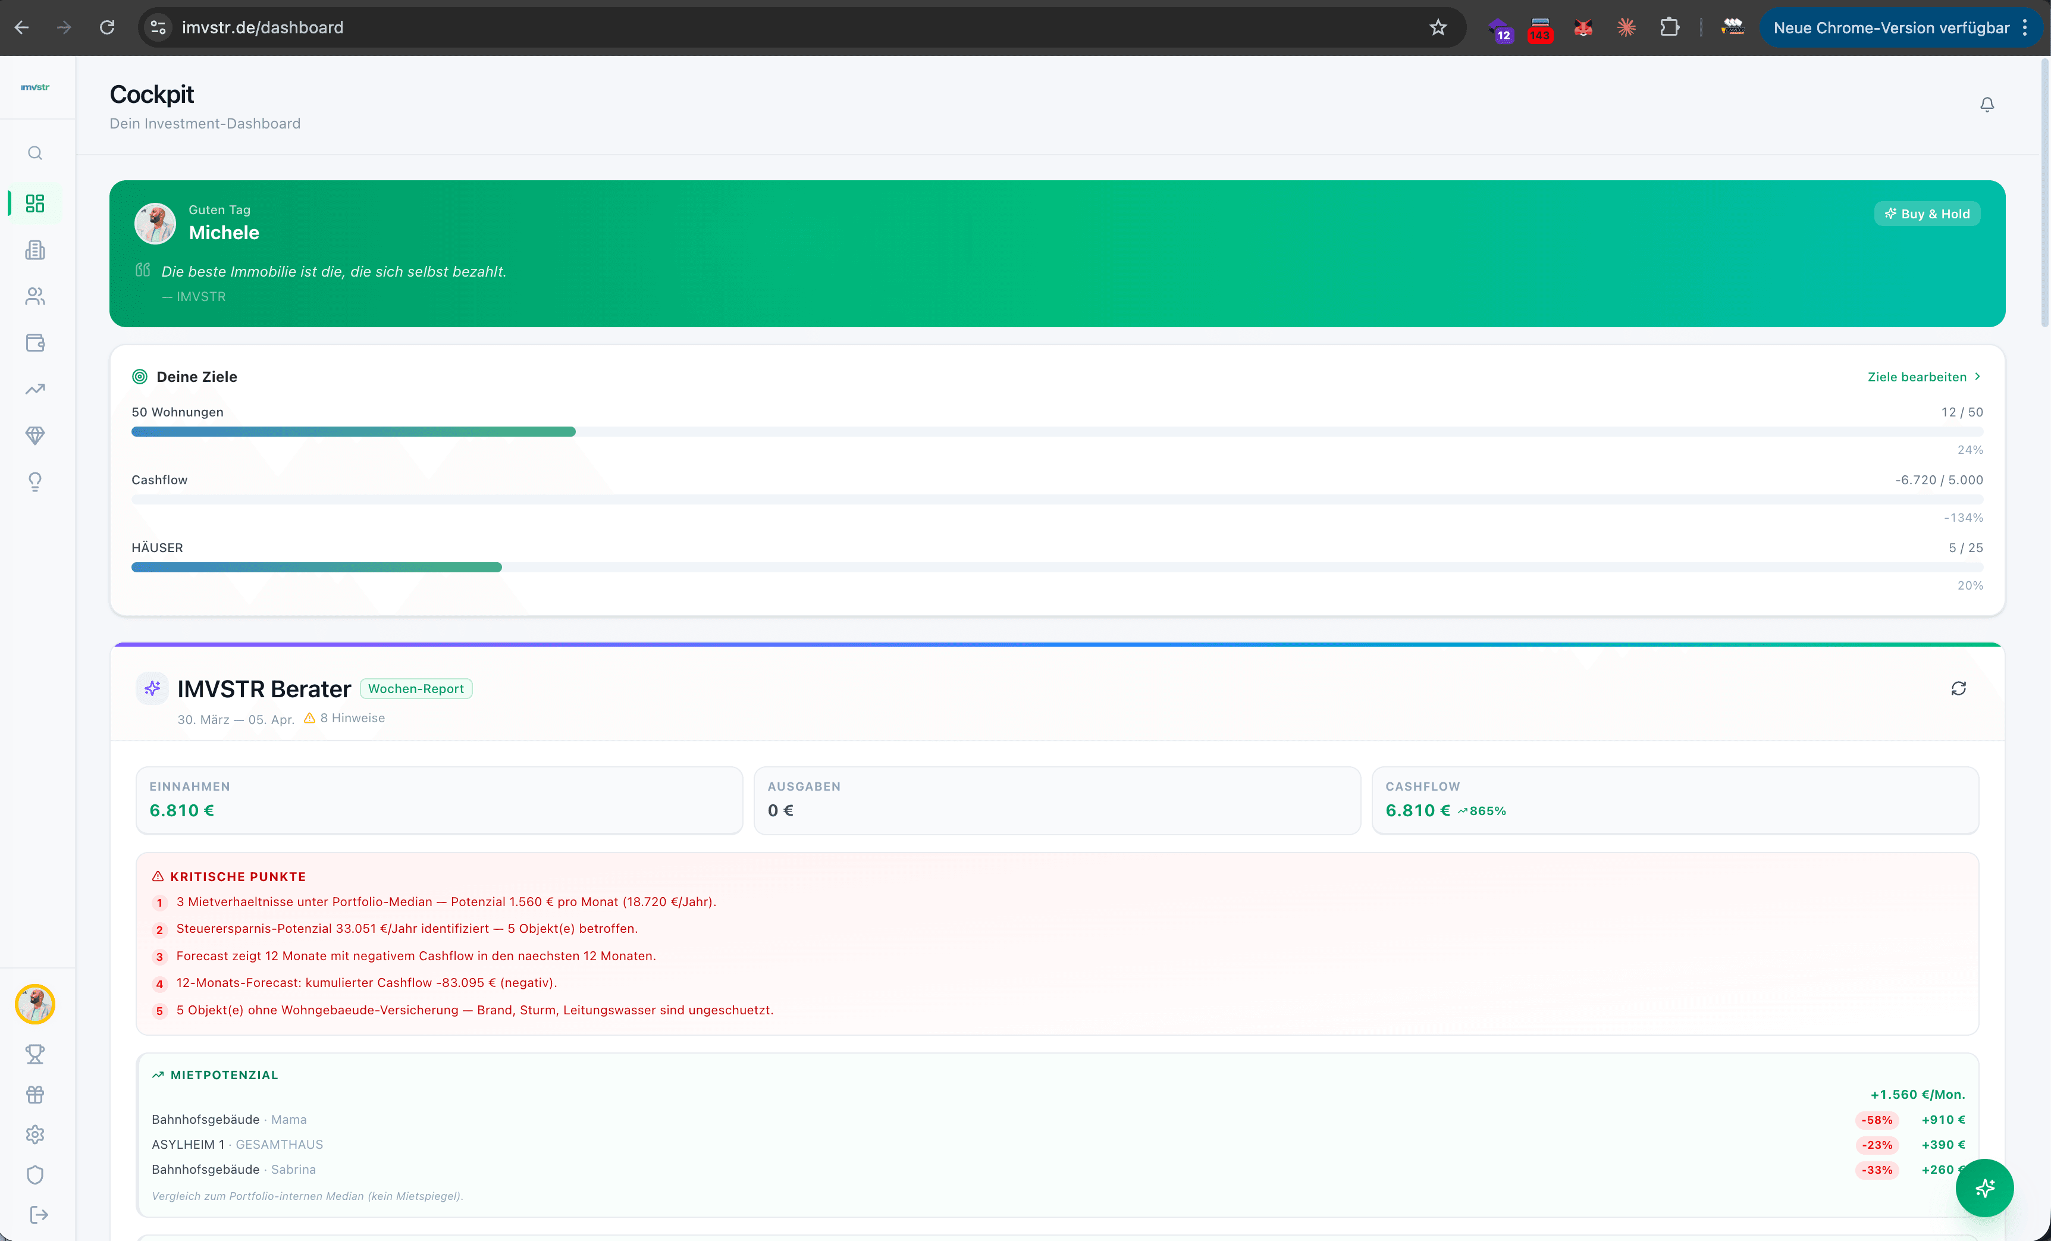Viewport: 2051px width, 1241px height.
Task: Click the extension icon with the 143 badge
Action: pyautogui.click(x=1540, y=29)
